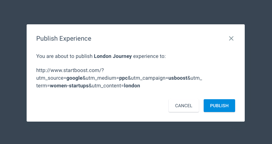Click the bold london content value
Screen dimensions: 272x144
[132, 86]
